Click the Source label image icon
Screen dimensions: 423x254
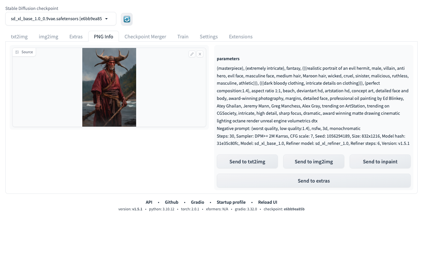click(x=17, y=52)
